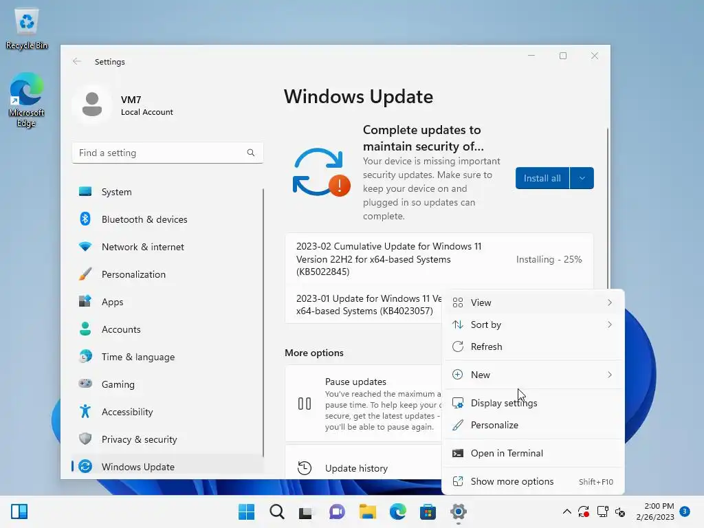Click the search magnifier in Find a setting
This screenshot has width=704, height=528.
[x=250, y=153]
